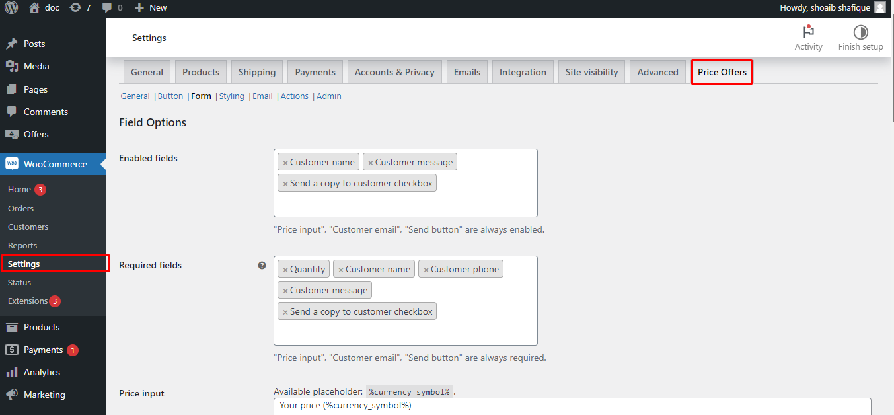Open the Enabled fields multiselect box
894x415 pixels.
pyautogui.click(x=406, y=183)
